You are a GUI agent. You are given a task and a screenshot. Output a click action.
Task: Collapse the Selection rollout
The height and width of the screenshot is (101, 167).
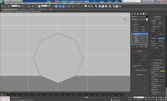point(139,51)
